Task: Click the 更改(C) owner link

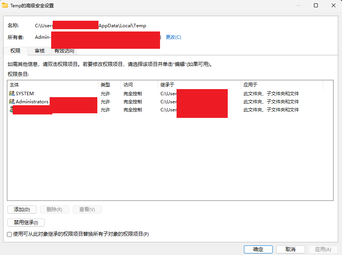Action: 174,37
